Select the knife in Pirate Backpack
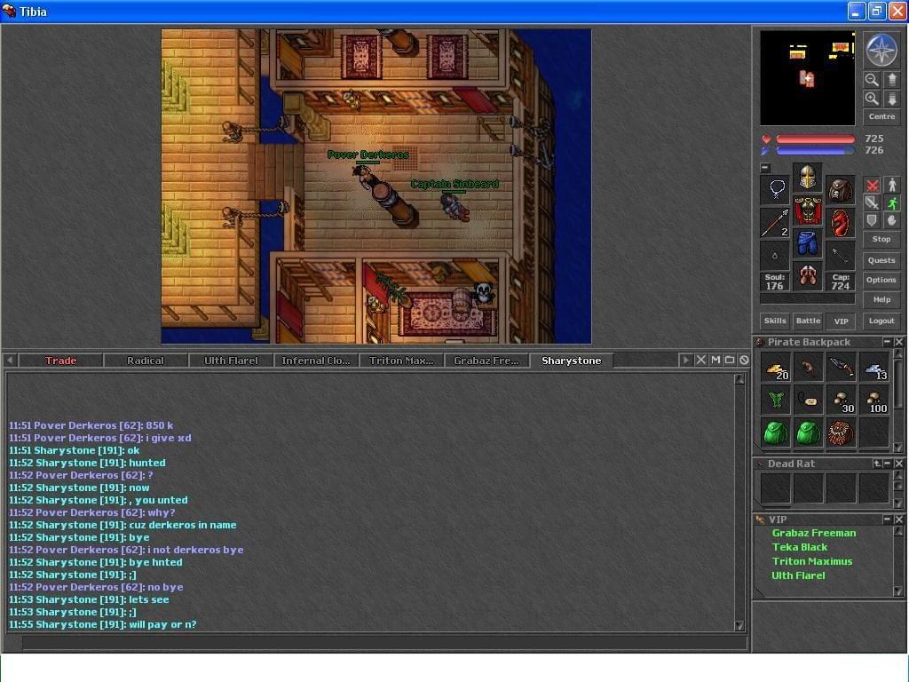The width and height of the screenshot is (909, 682). (842, 369)
